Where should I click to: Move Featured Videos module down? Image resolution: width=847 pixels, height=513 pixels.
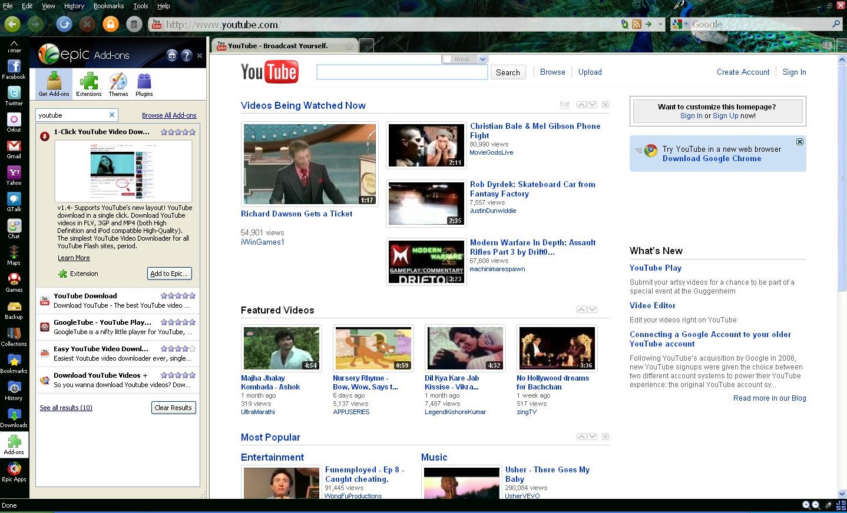pos(593,309)
